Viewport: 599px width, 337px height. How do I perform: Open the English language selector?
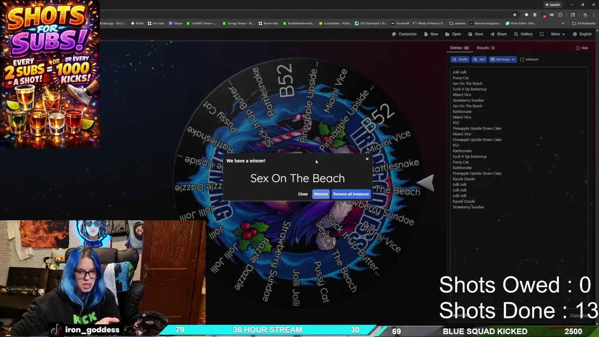pos(582,34)
